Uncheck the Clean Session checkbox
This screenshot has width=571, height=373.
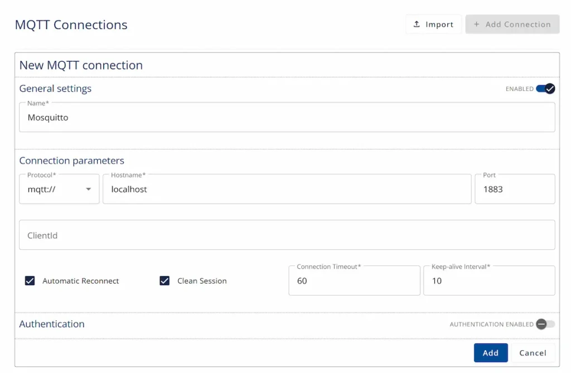pos(164,280)
